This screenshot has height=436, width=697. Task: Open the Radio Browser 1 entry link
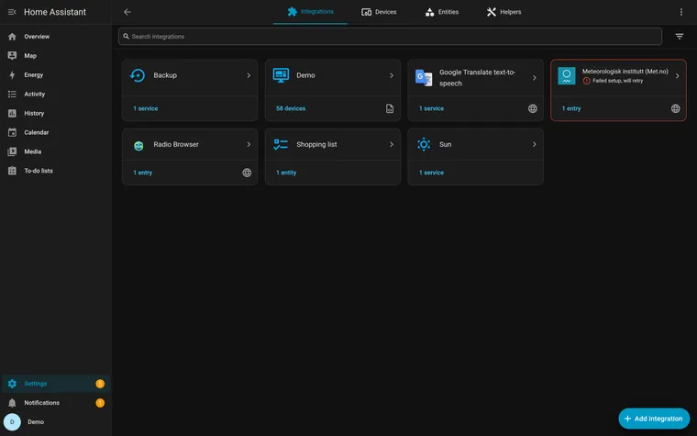coord(143,173)
